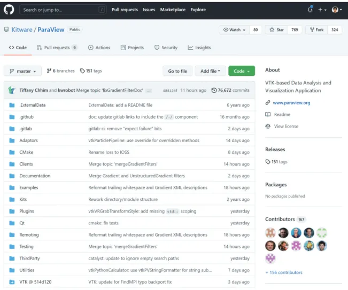Expand the Add file menu
The image size is (348, 290).
tap(210, 71)
